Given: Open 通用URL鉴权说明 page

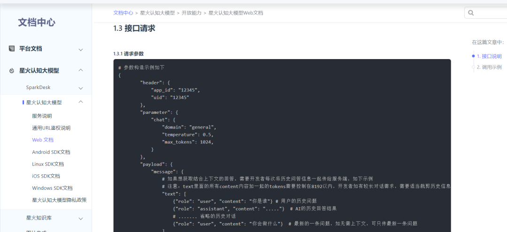Looking at the screenshot, I should click(x=51, y=128).
